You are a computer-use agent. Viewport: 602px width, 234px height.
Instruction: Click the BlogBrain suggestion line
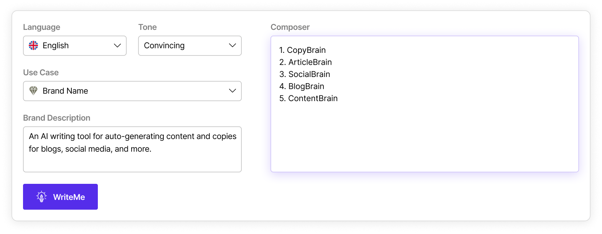tap(302, 86)
